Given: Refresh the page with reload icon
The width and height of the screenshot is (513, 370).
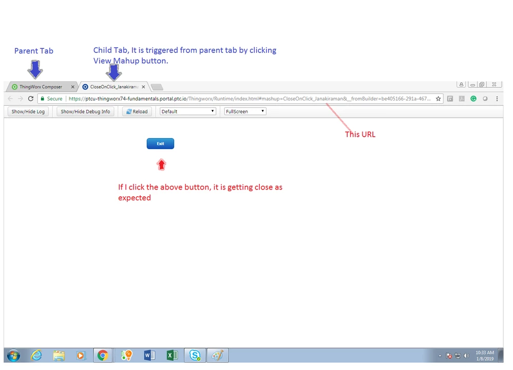Looking at the screenshot, I should (x=31, y=99).
